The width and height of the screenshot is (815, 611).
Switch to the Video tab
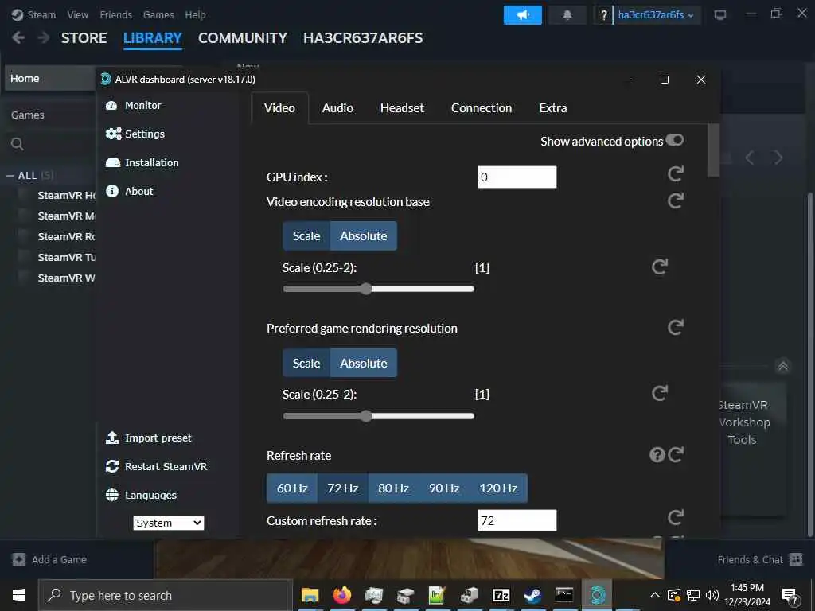point(279,108)
